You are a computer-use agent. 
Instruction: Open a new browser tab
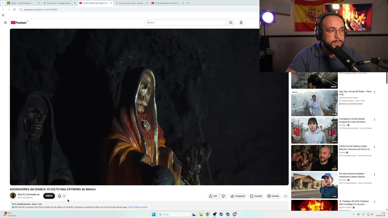click(189, 3)
